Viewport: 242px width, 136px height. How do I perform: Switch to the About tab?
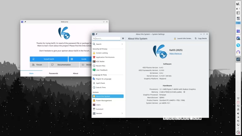coord(76,73)
